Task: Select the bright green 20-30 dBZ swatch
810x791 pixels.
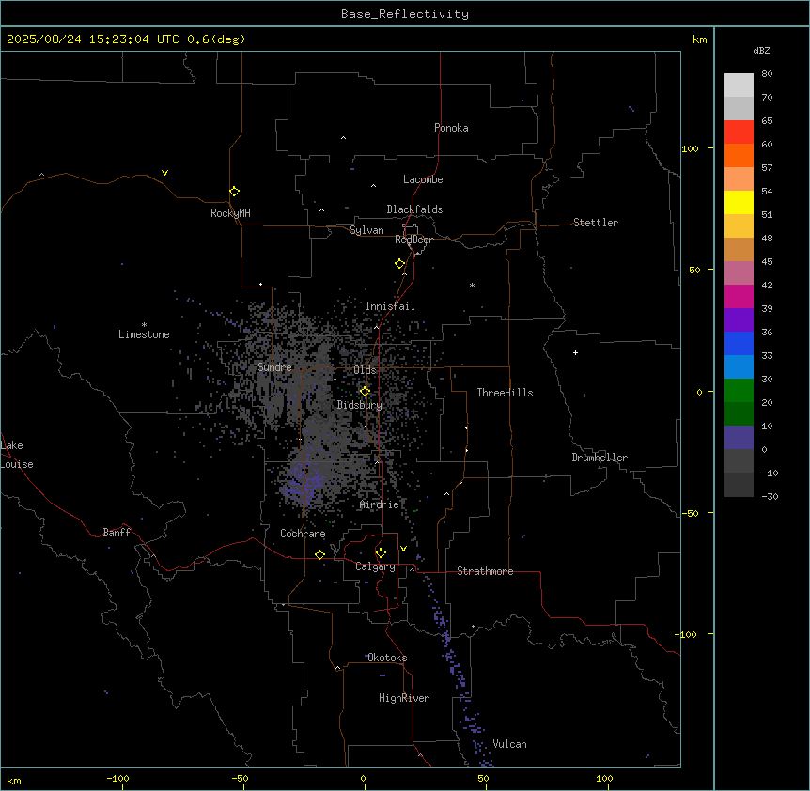Action: (x=739, y=391)
